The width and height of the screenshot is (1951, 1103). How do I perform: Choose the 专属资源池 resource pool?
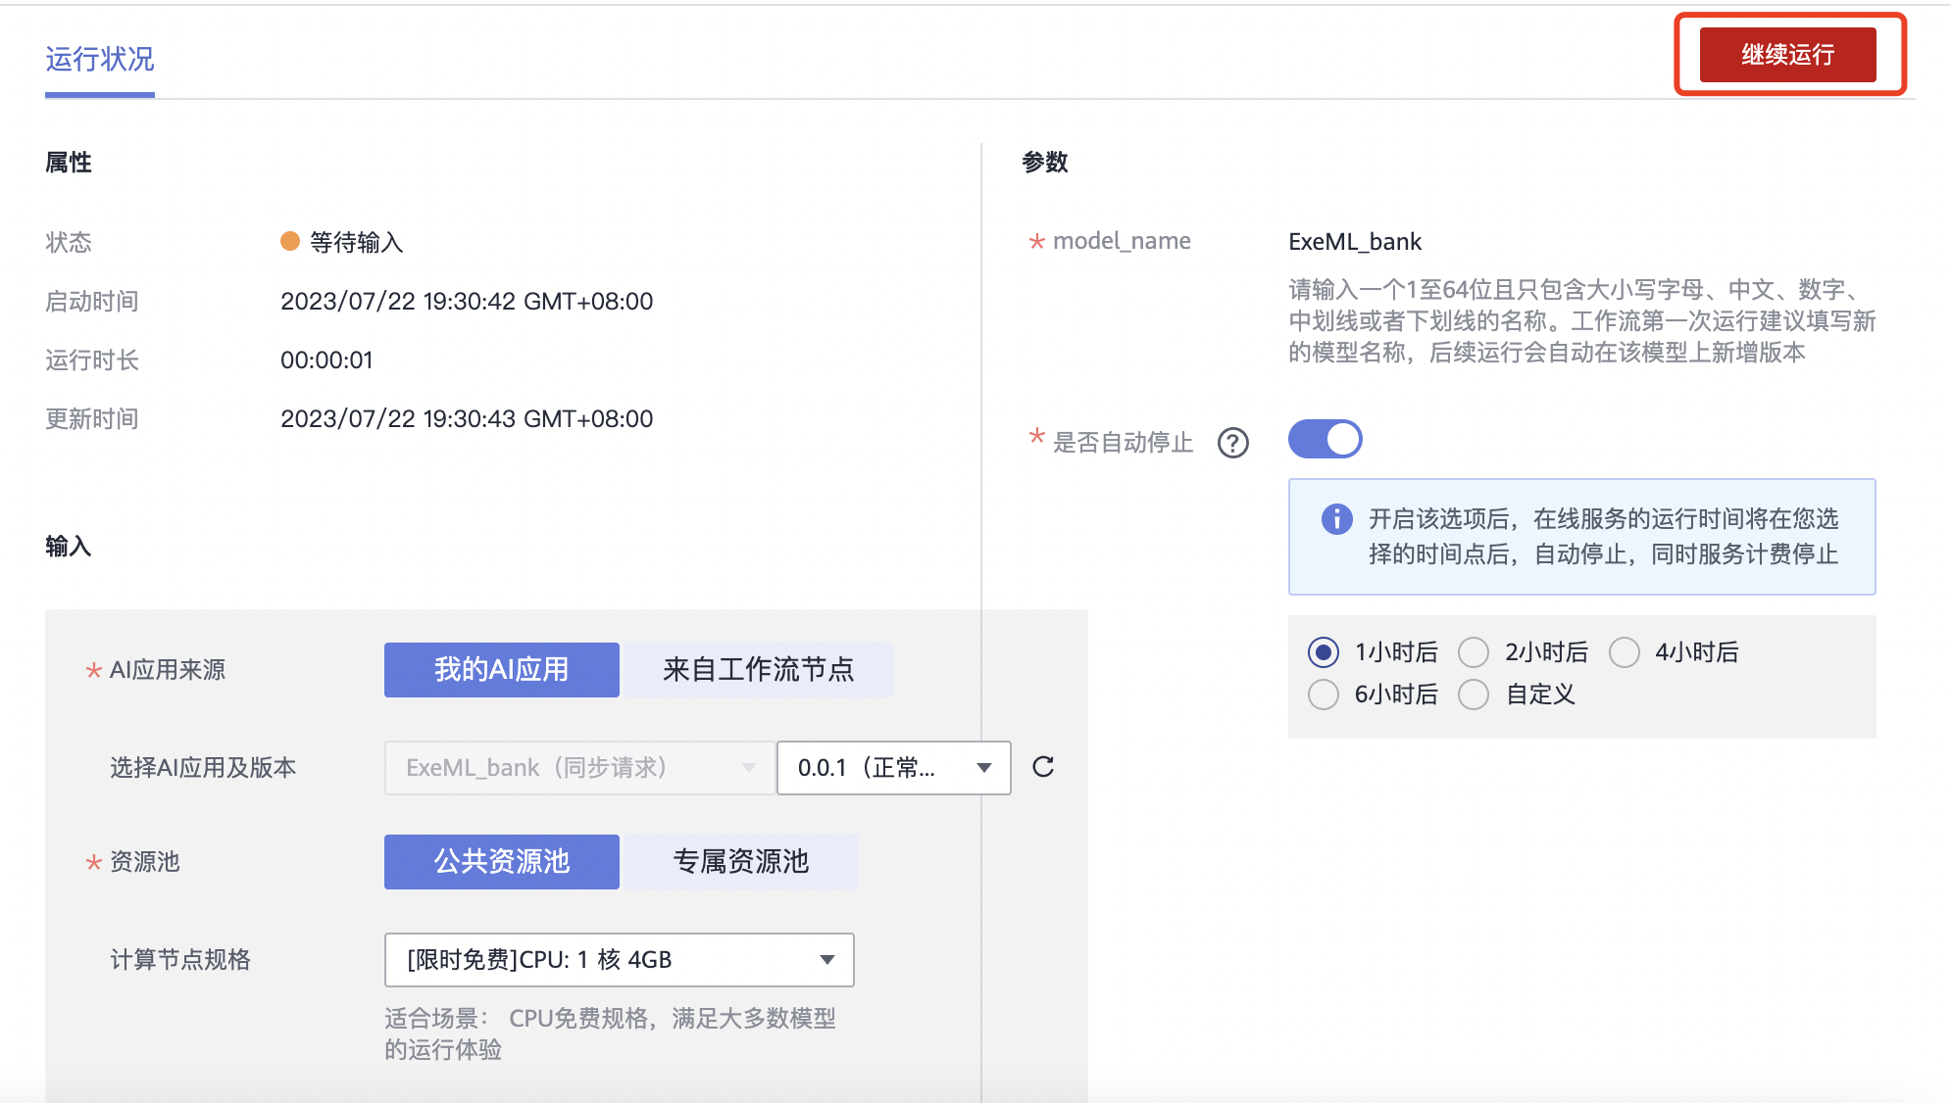click(740, 862)
